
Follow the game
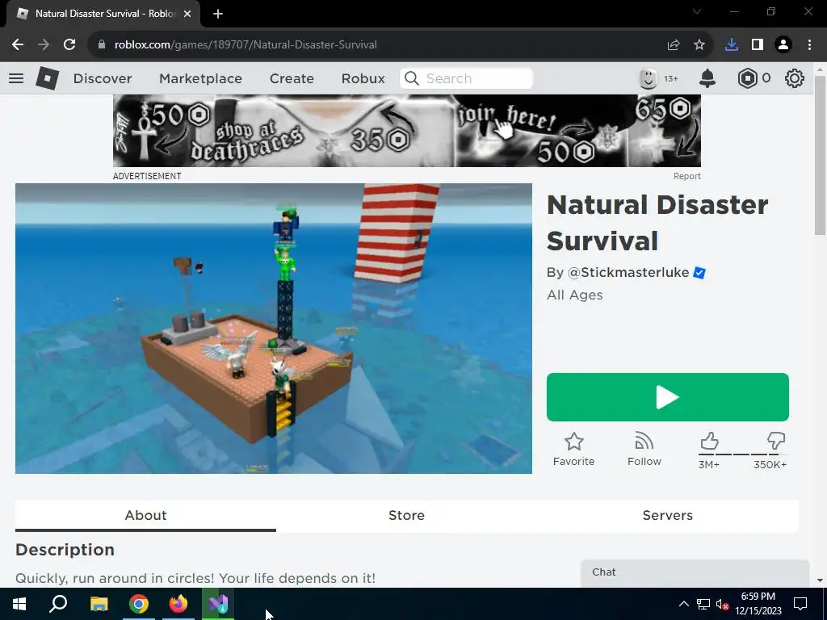pos(644,449)
